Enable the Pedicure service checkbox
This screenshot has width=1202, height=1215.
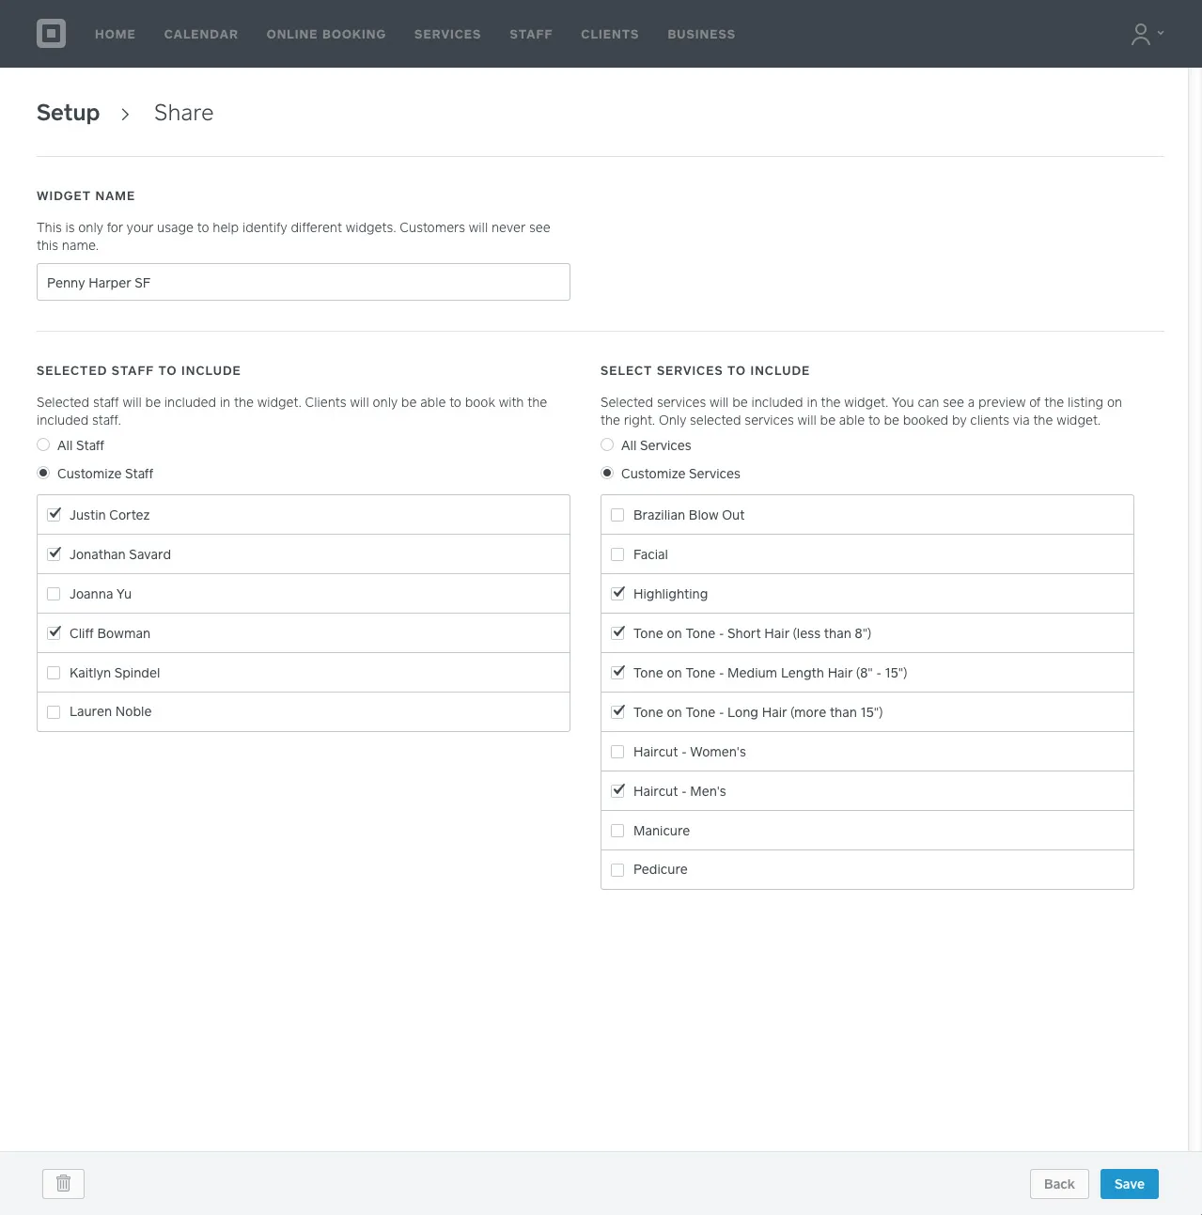pos(617,870)
